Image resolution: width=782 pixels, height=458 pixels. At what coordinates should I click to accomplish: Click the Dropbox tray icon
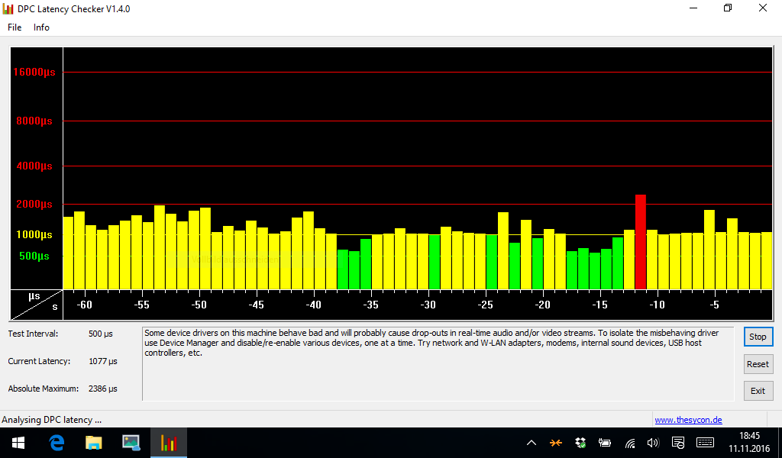point(580,443)
